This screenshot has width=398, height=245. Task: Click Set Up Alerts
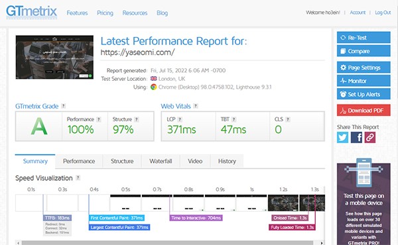coord(364,94)
